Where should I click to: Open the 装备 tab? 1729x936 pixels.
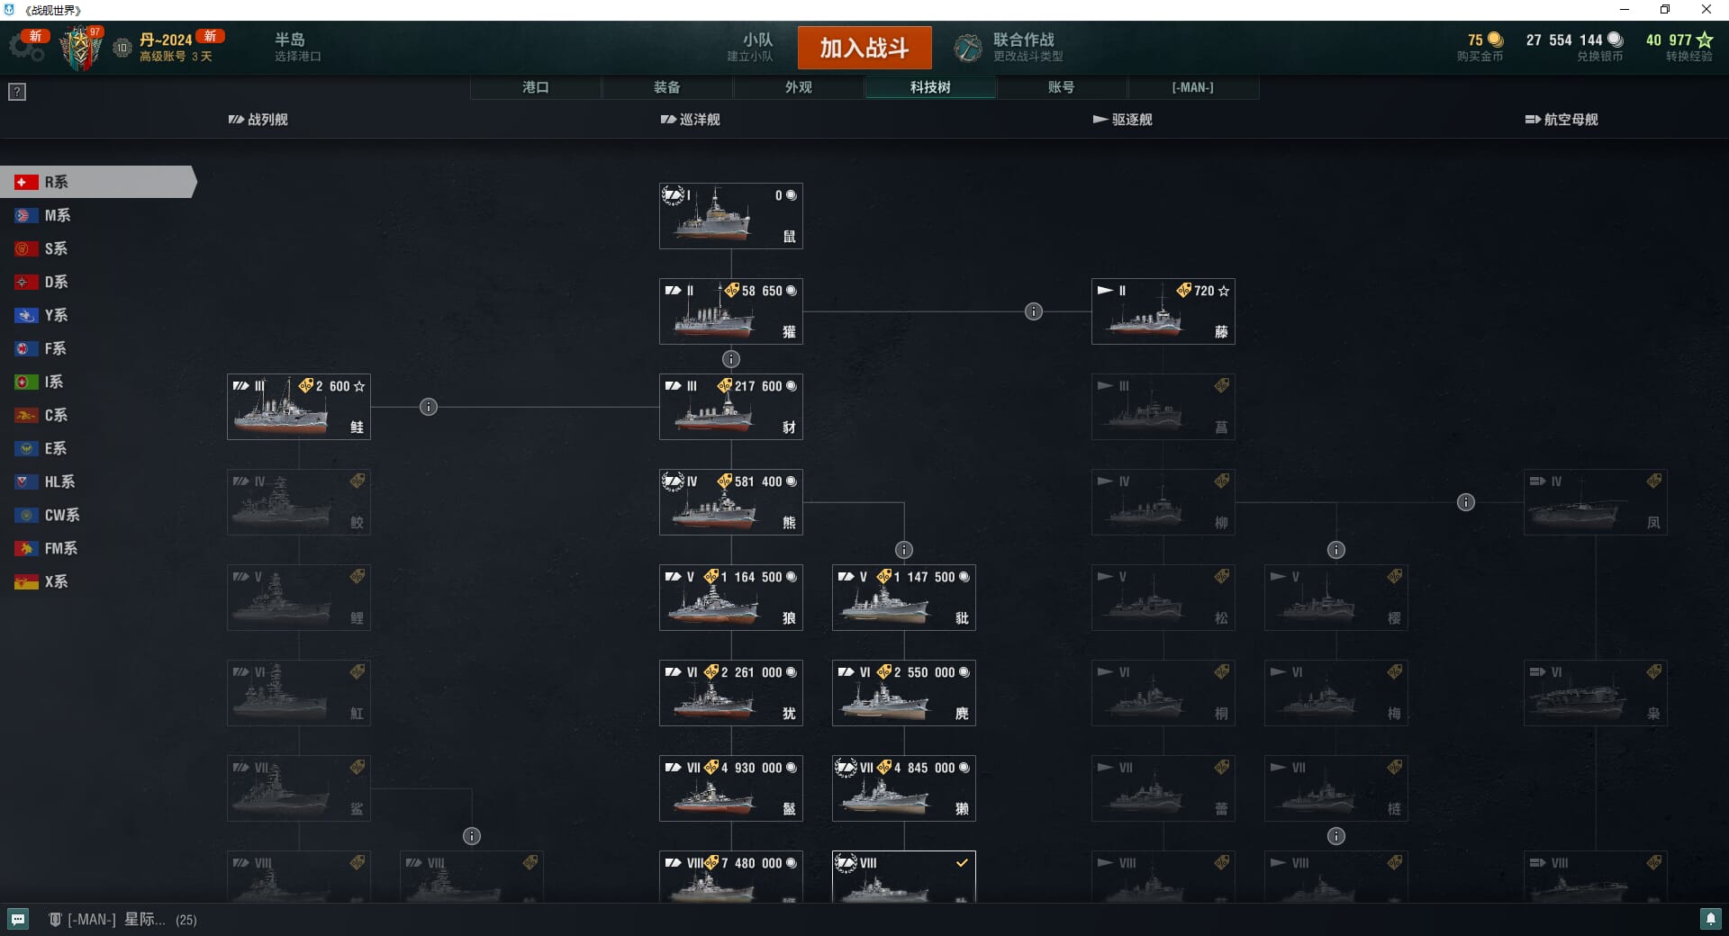coord(667,87)
